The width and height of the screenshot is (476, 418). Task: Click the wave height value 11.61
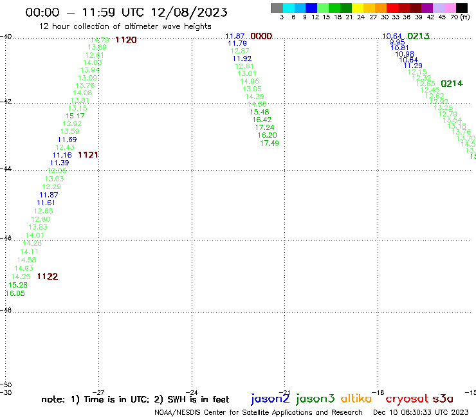point(46,203)
